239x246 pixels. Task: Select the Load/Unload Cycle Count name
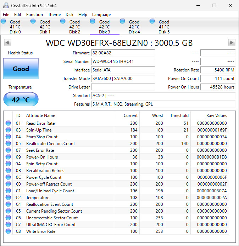[x=50, y=191]
